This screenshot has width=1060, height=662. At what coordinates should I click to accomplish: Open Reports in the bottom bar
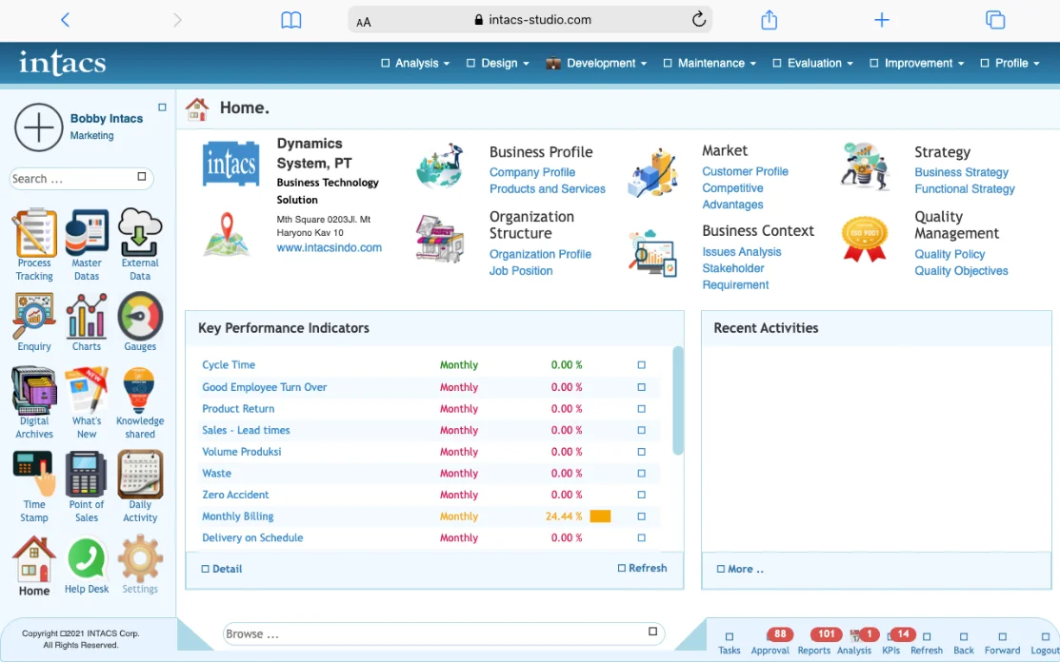click(814, 641)
